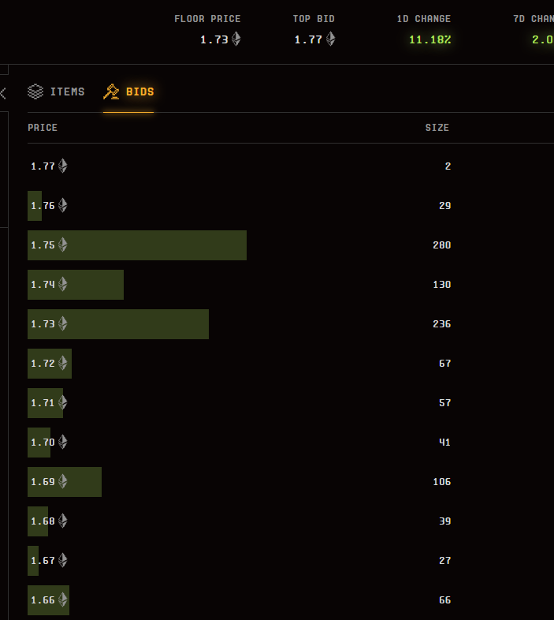Switch to the ITEMS tab
554x620 pixels.
coord(56,92)
